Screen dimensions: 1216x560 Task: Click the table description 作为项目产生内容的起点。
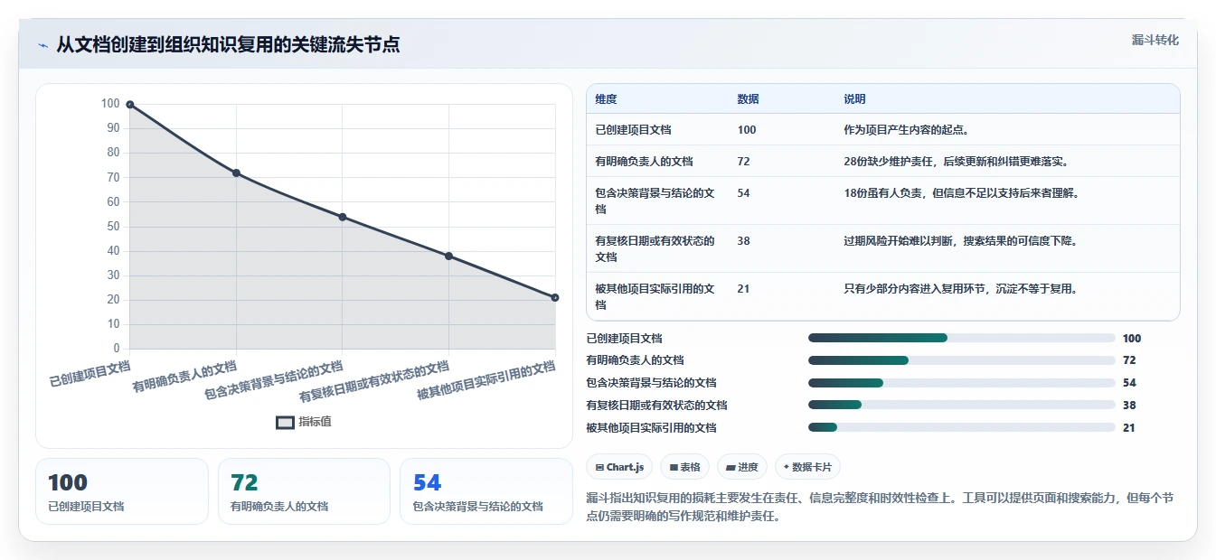pos(907,130)
